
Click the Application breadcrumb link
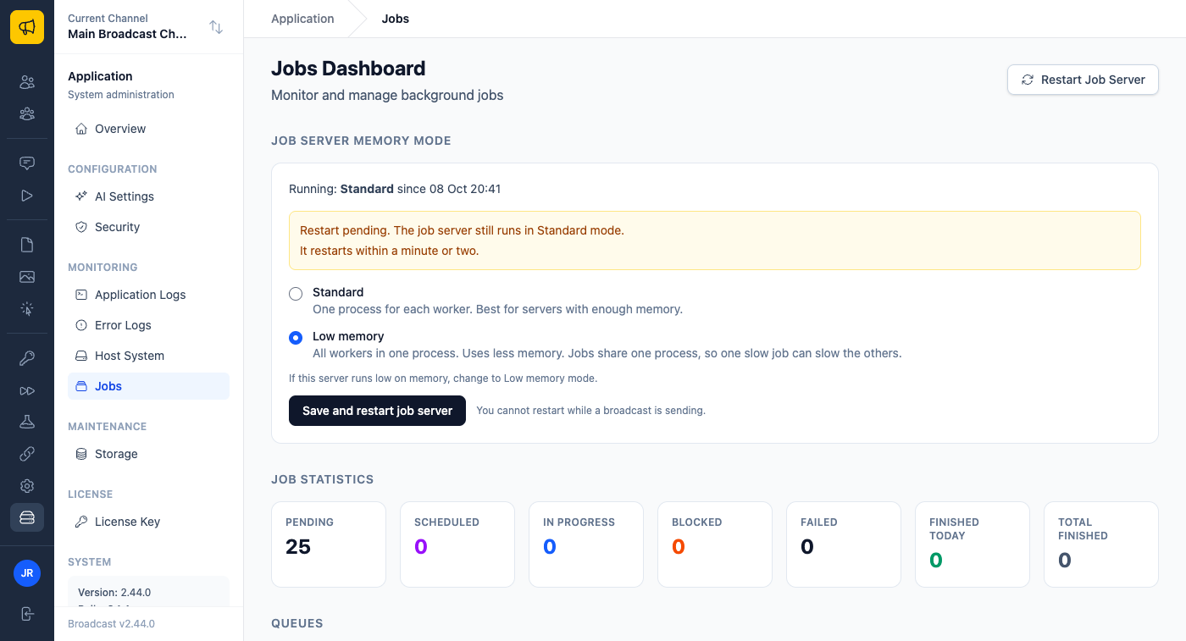coord(302,19)
